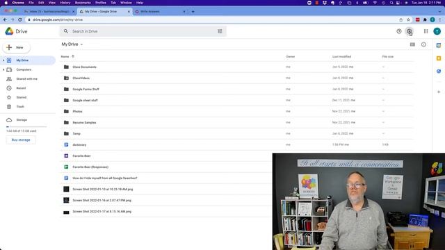Reverse sort direction by Name arrow
445x250 pixels.
coord(73,56)
